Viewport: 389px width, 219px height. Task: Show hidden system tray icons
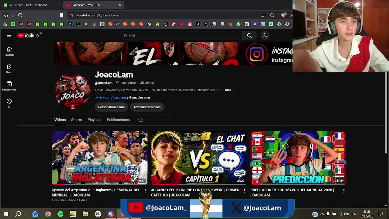[x=322, y=214]
